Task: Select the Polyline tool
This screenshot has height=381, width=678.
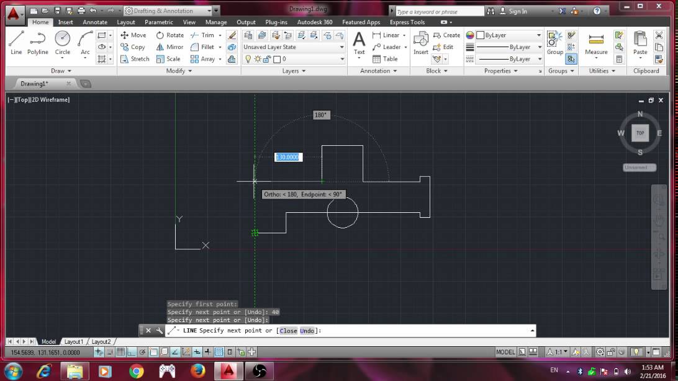Action: [38, 43]
